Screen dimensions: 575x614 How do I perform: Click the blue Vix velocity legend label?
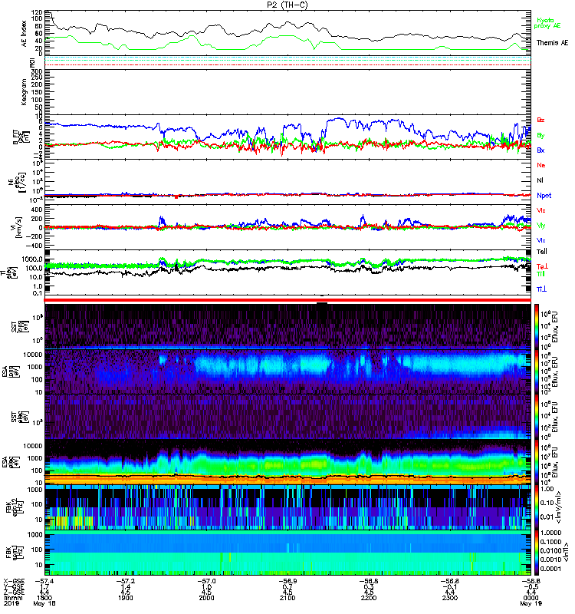point(540,240)
